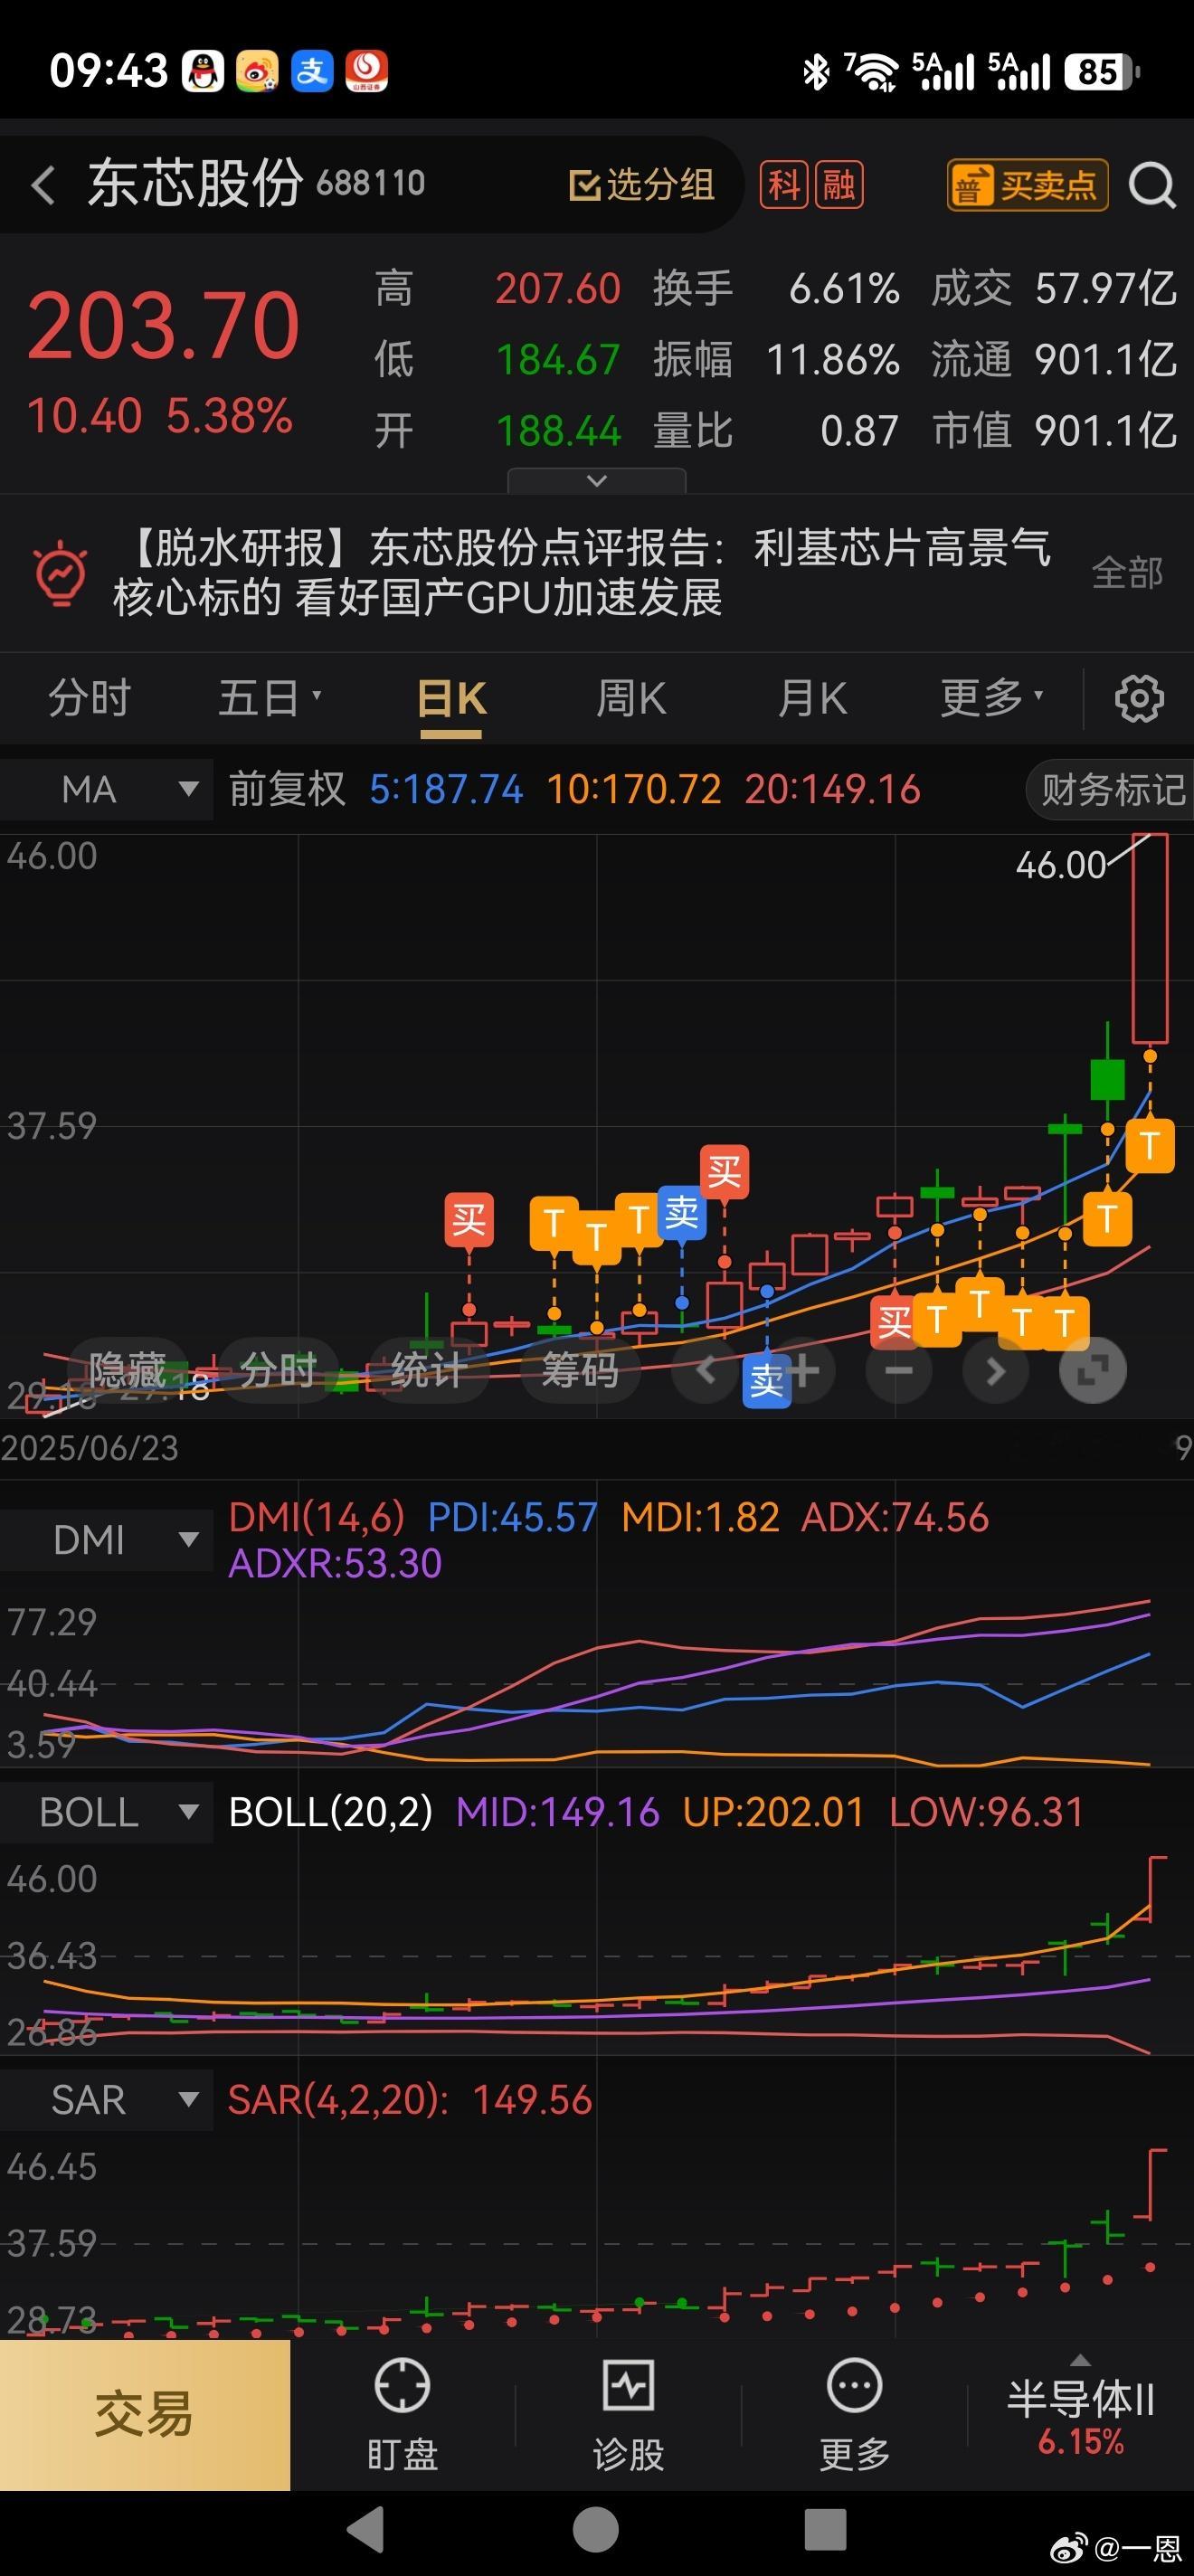
Task: Tap Android back navigation button
Action: [366, 2531]
